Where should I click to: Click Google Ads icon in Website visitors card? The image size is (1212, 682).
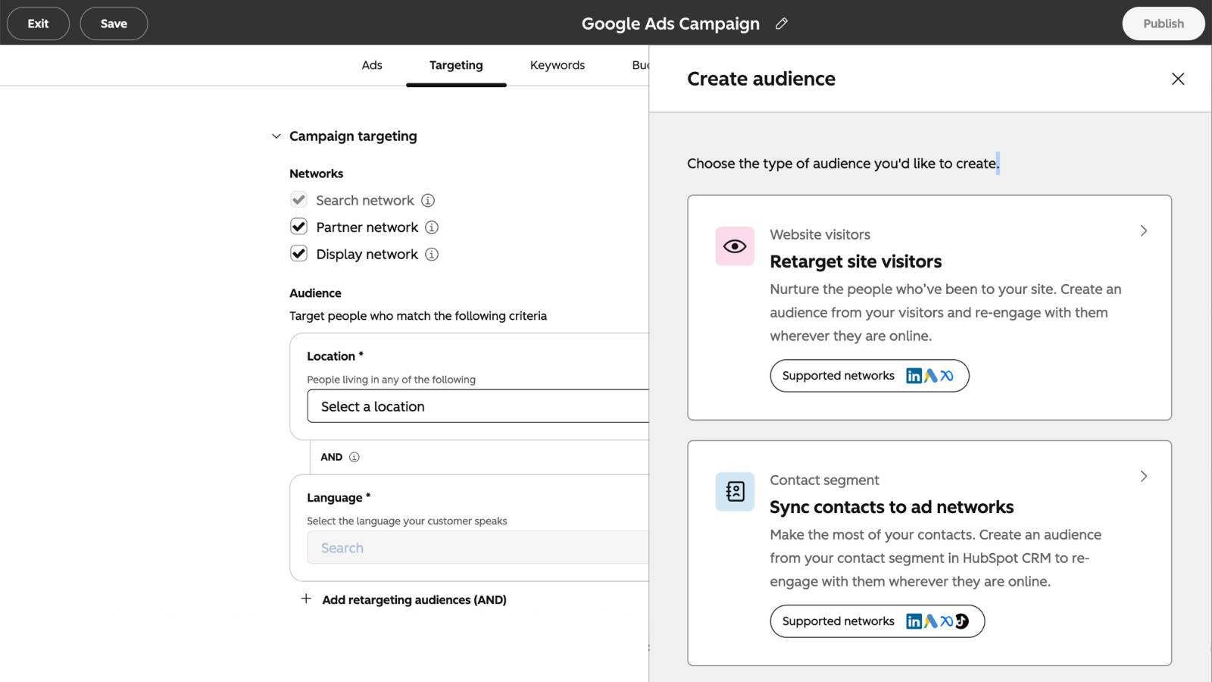pos(931,376)
